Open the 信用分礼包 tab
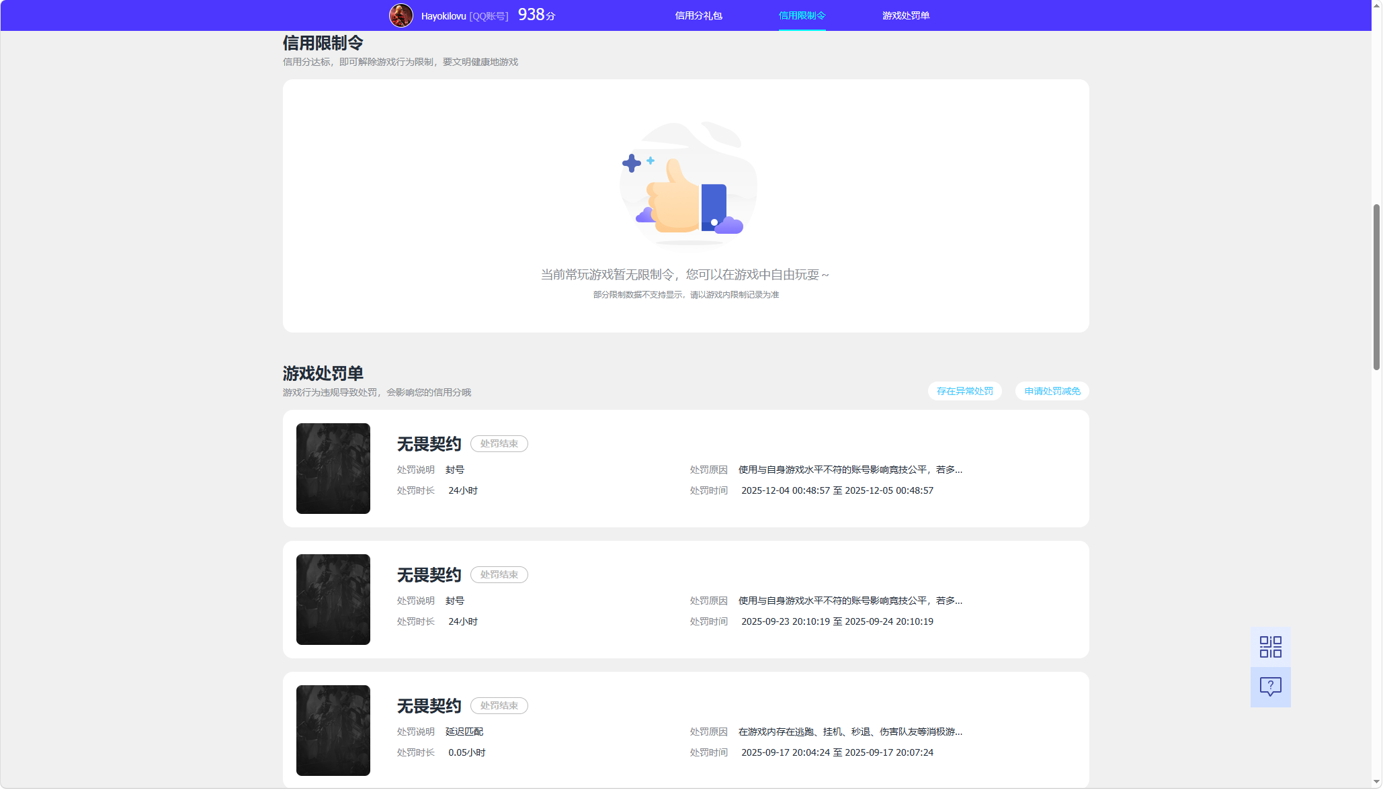 click(698, 15)
